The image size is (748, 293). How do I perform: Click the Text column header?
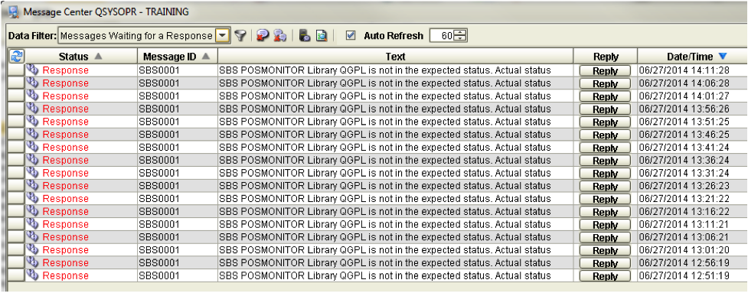(x=396, y=56)
